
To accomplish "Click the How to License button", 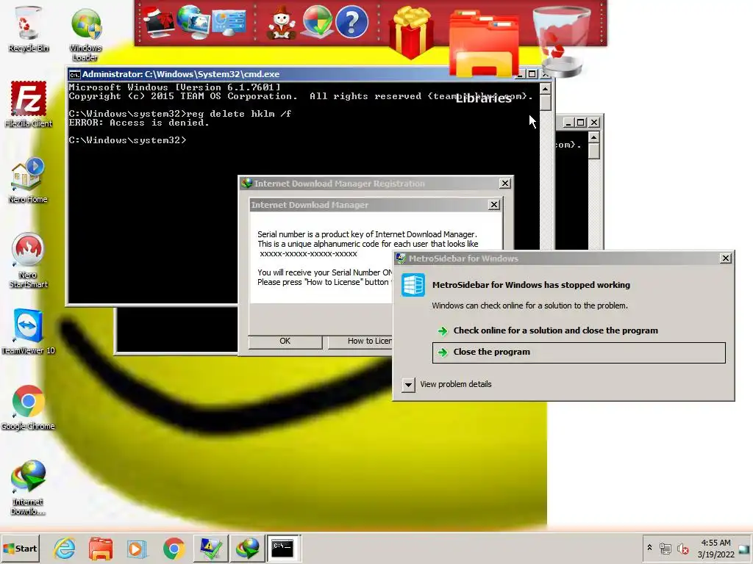I will (x=360, y=341).
